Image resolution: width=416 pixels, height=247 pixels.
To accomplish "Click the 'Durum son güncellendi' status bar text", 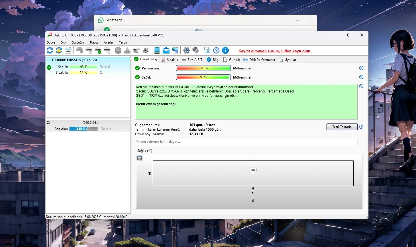I will [x=87, y=217].
